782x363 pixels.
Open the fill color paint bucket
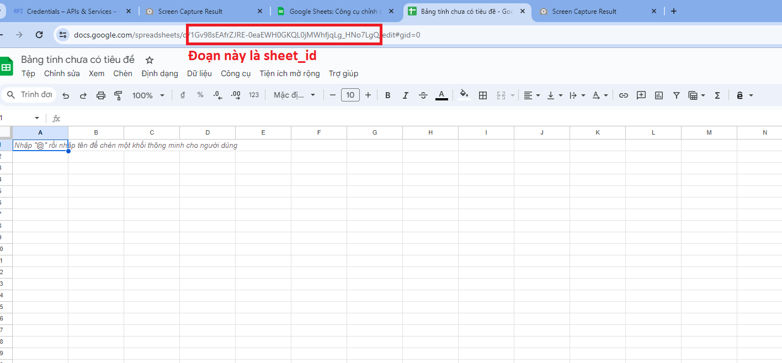pos(464,95)
